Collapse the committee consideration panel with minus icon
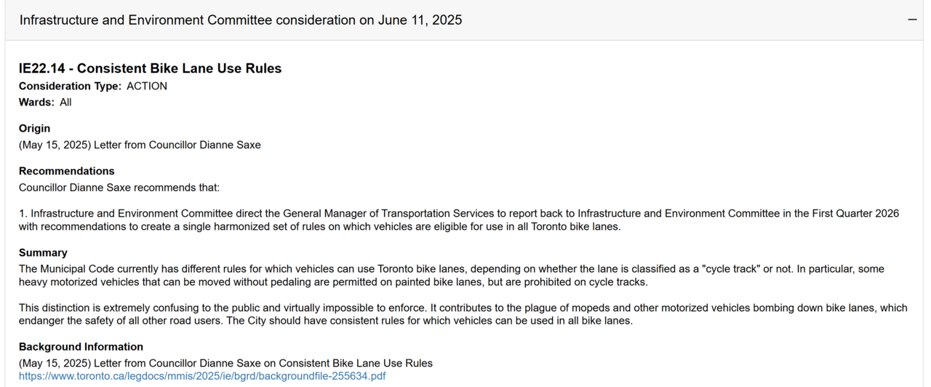 tap(912, 20)
